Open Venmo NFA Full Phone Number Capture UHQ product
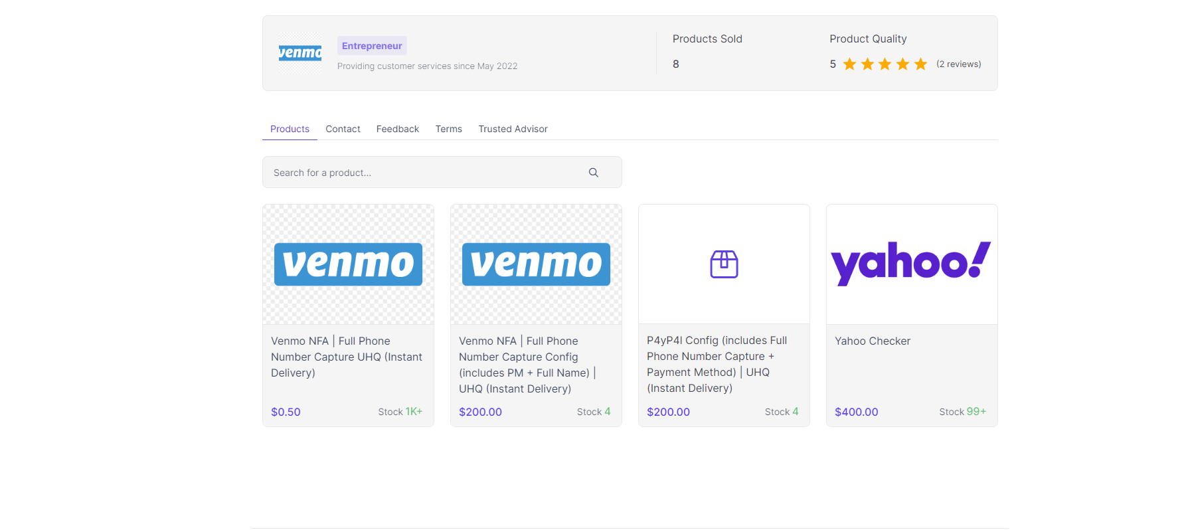1190x530 pixels. point(347,357)
